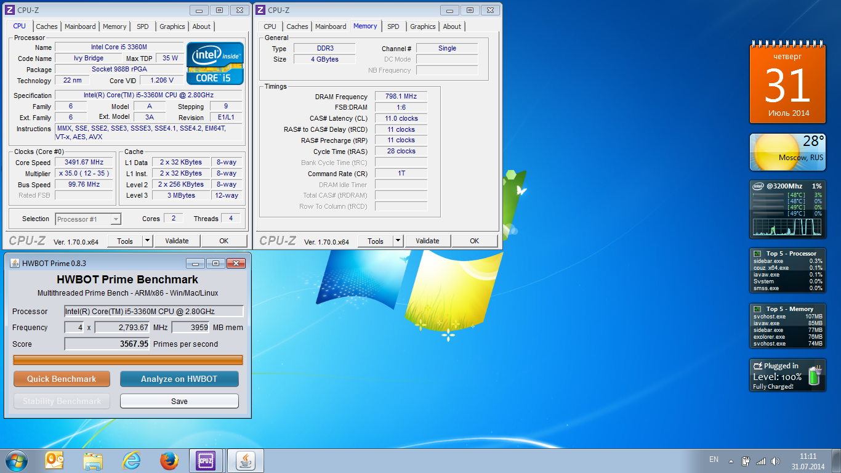This screenshot has width=841, height=473.
Task: Activate the Java HWBOT Prime taskbar button
Action: 246,461
